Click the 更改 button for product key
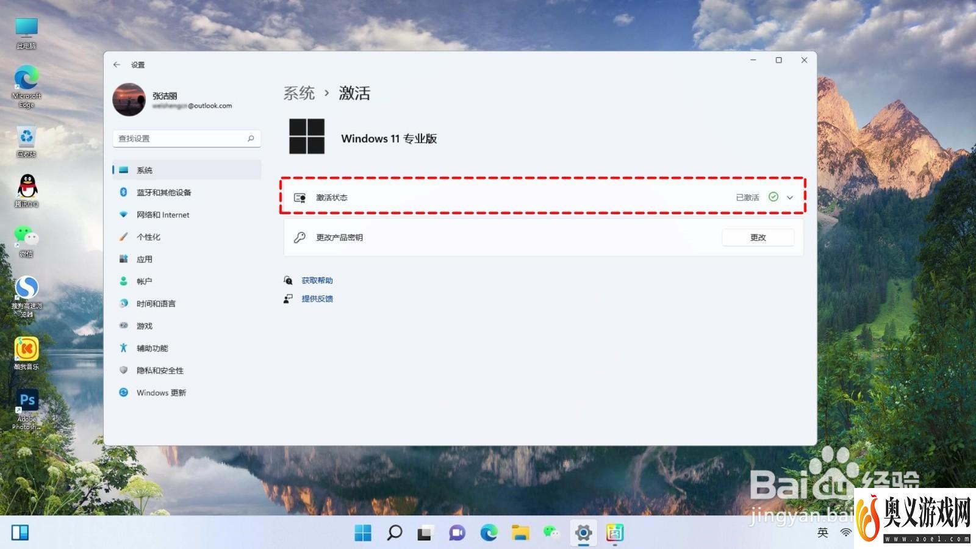Image resolution: width=976 pixels, height=549 pixels. 758,238
